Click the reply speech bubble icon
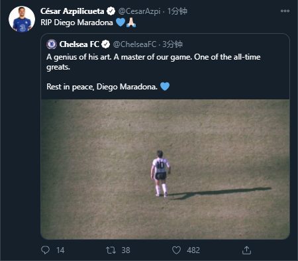This screenshot has height=261, width=298. tap(45, 250)
